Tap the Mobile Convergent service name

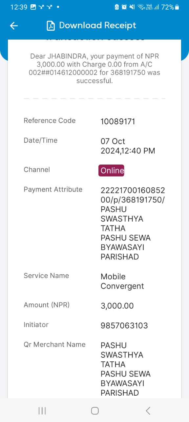coord(122,281)
